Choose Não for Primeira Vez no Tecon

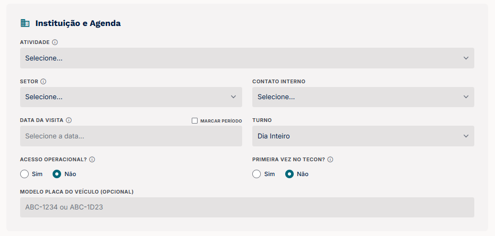[289, 174]
